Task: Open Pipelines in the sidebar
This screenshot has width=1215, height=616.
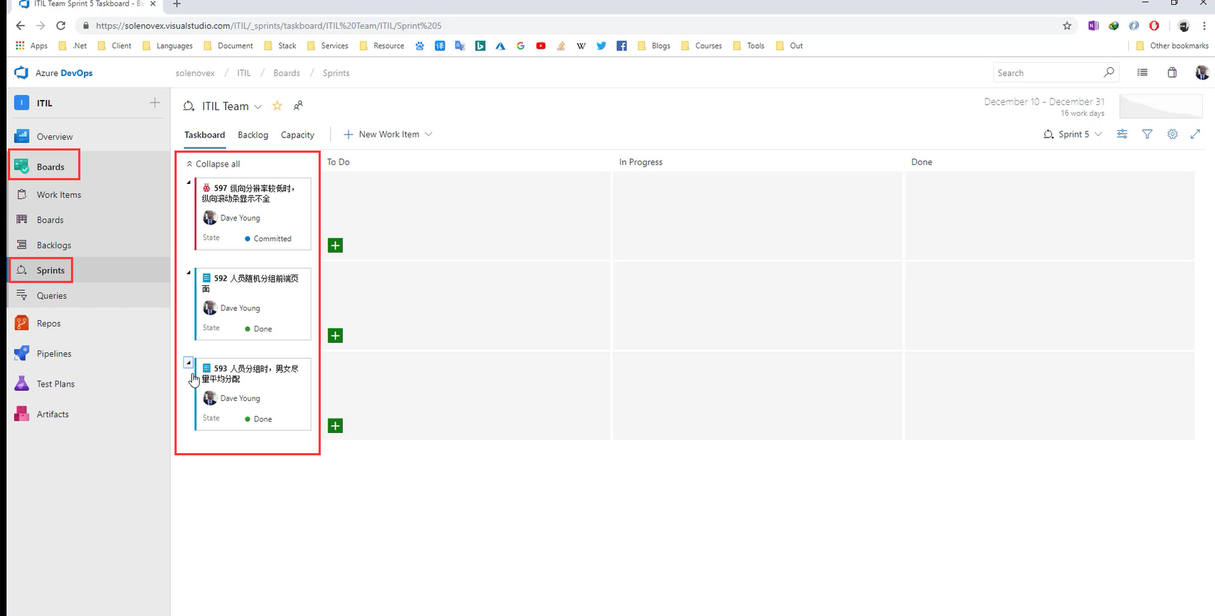Action: coord(54,354)
